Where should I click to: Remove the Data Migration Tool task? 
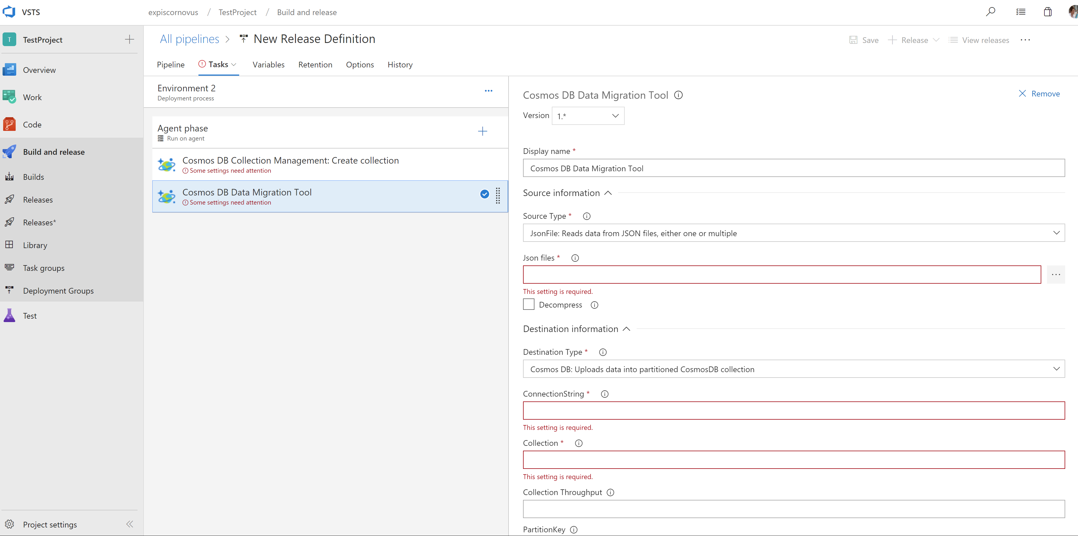pos(1039,94)
